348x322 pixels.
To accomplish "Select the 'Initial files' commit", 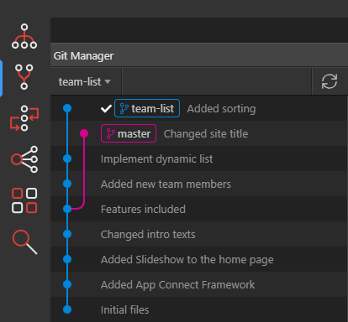I will [x=124, y=309].
